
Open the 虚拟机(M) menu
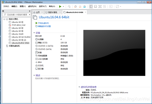click(x=32, y=6)
